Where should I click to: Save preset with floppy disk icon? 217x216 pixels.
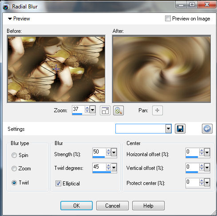tap(180, 129)
